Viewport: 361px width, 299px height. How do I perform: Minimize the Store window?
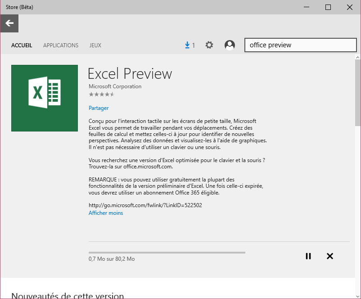pyautogui.click(x=307, y=7)
